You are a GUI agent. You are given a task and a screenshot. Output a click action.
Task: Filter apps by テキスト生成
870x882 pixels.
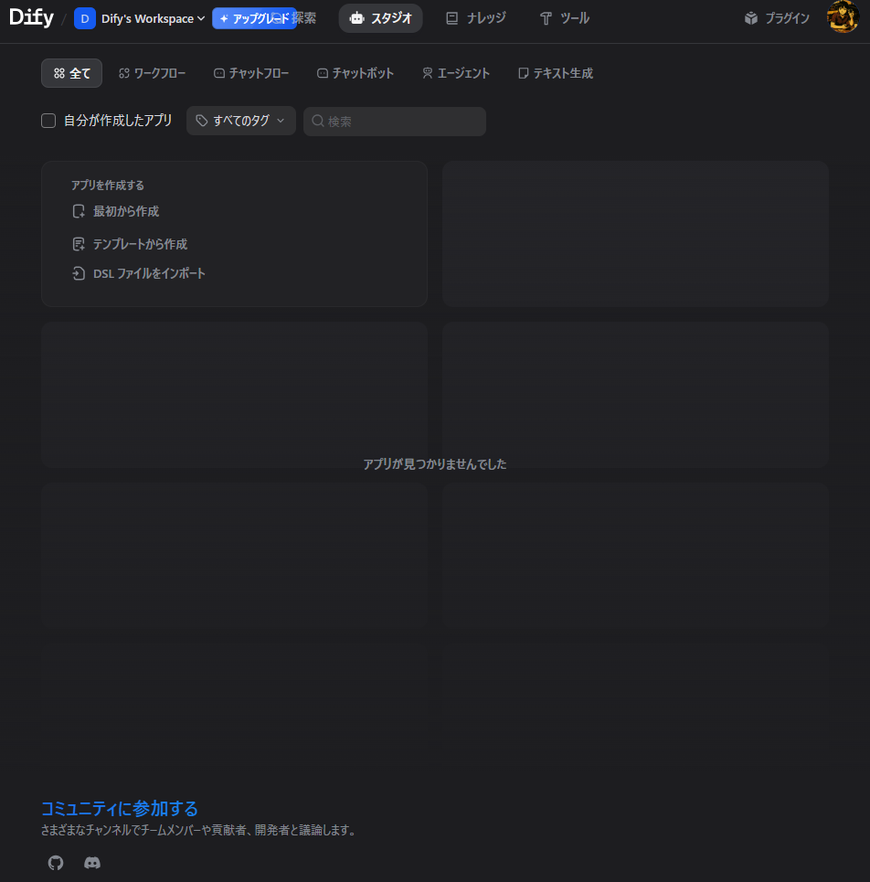pyautogui.click(x=556, y=73)
